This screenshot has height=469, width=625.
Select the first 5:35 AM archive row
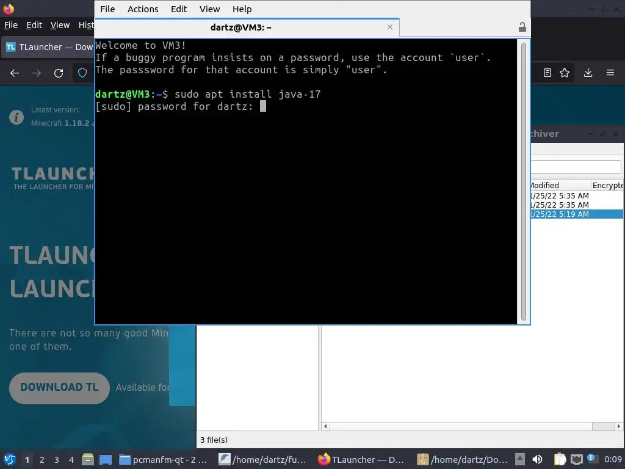[577, 196]
